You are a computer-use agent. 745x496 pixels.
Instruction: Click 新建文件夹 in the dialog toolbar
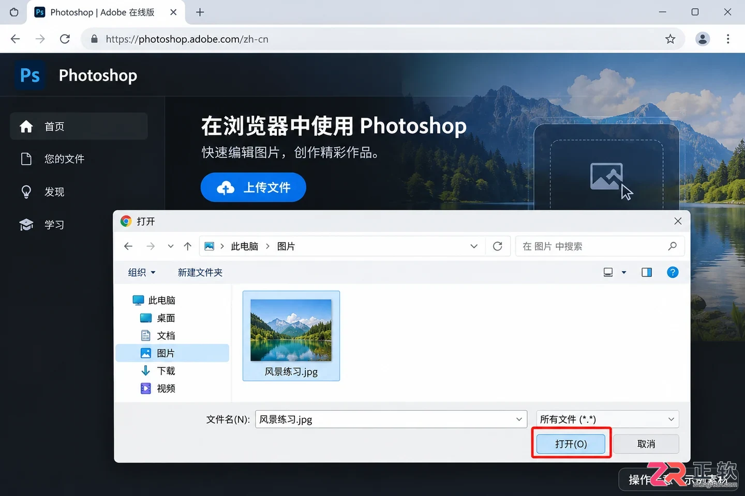200,272
